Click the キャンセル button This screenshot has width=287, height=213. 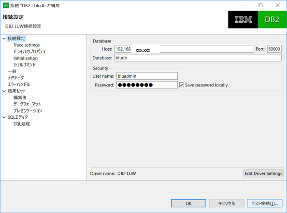point(227,203)
